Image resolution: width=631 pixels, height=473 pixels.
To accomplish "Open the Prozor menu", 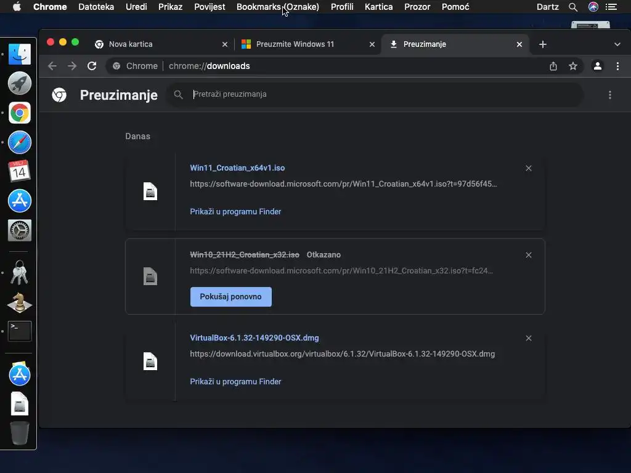I will pyautogui.click(x=417, y=7).
